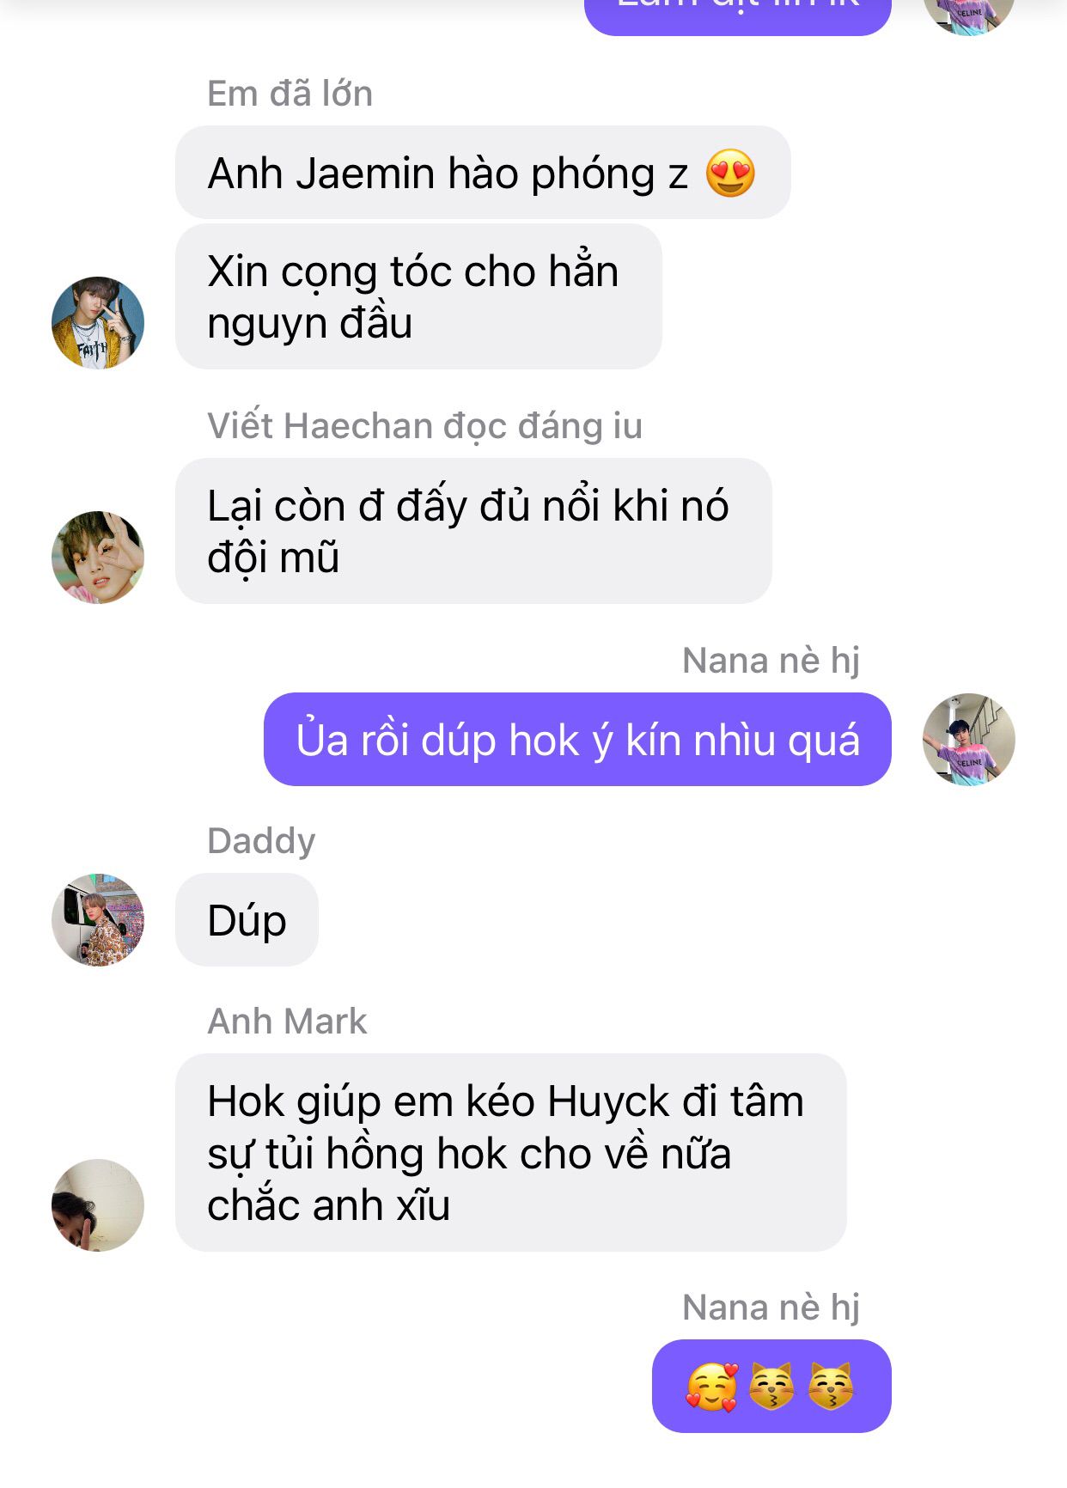Tap the 'Dúp' message bubble
Screen dimensions: 1067x1488
tap(247, 920)
